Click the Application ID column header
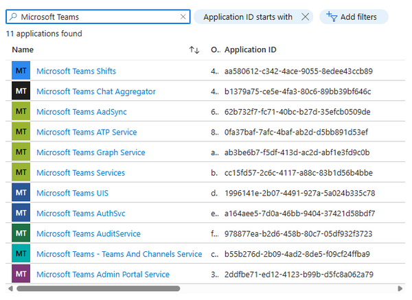412x300 pixels. pyautogui.click(x=250, y=49)
